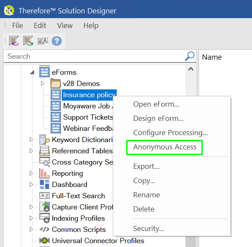Click the Full-Text Search AZ icon
The image size is (252, 247).
45,196
